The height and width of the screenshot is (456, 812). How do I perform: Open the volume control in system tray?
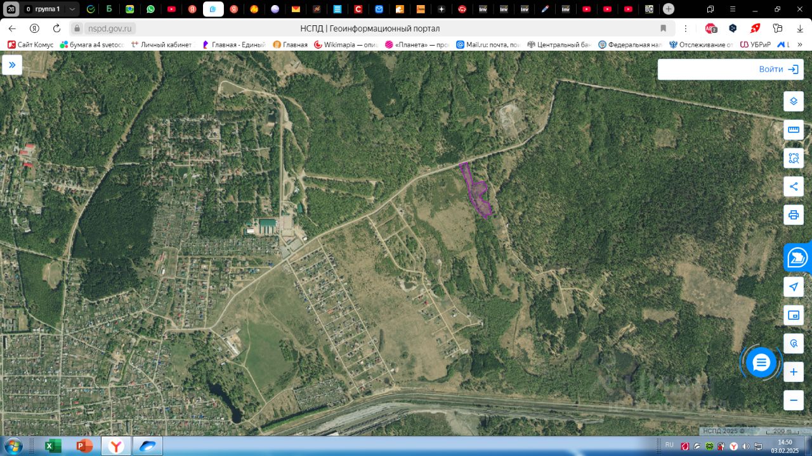[745, 446]
